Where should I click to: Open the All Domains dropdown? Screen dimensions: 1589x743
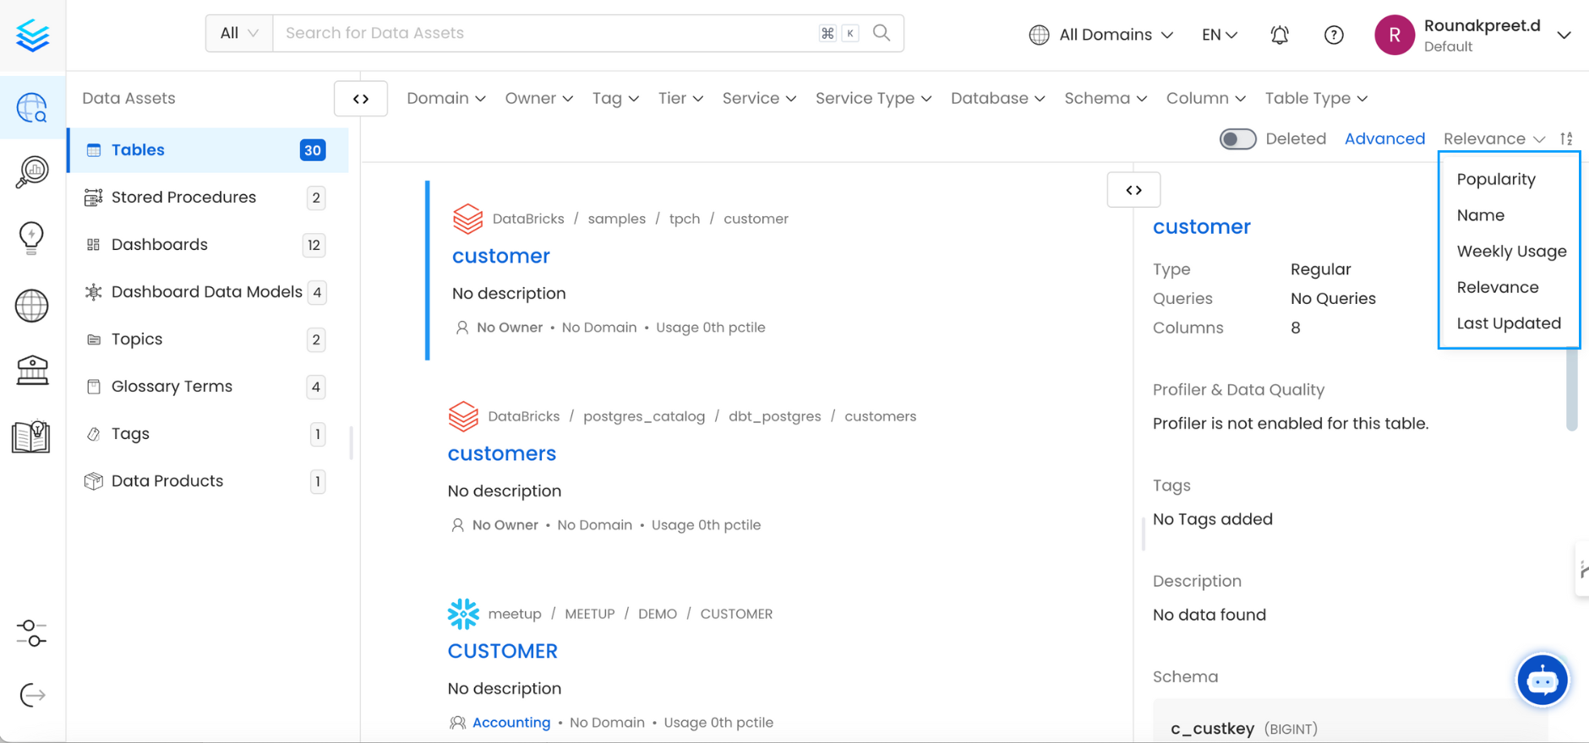1101,35
